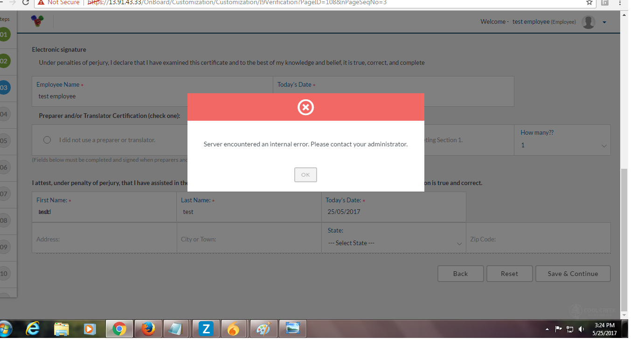
Task: Launch Firefox from the taskbar
Action: pyautogui.click(x=148, y=329)
